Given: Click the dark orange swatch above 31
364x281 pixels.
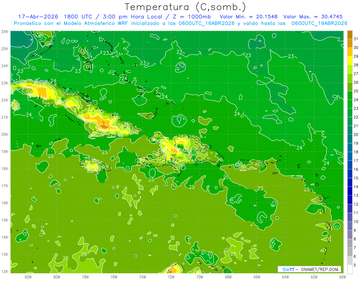Looking at the screenshot, I should point(350,34).
